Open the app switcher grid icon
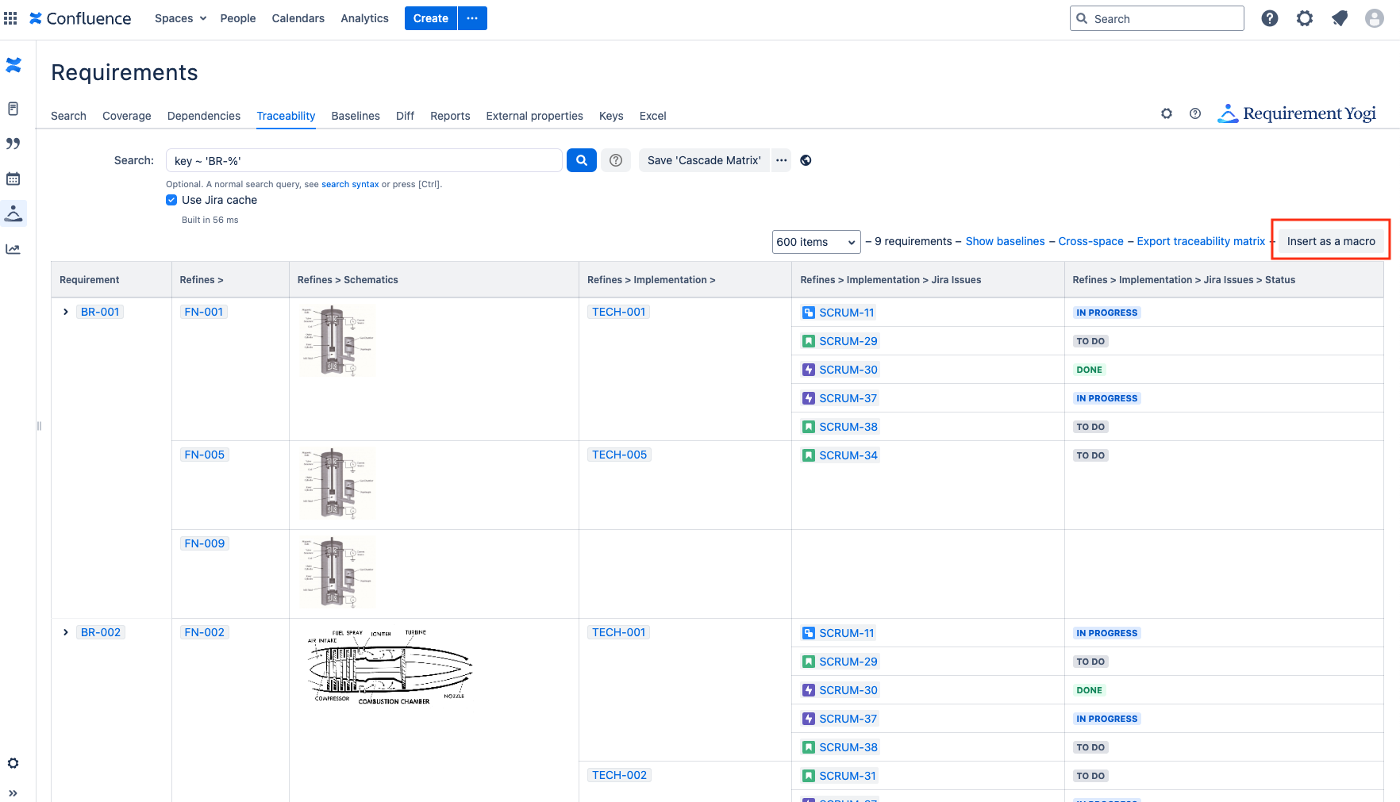The image size is (1400, 802). coord(10,18)
